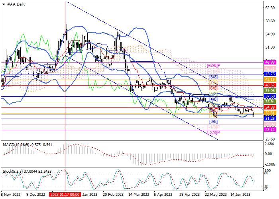The image size is (279, 199).
Task: Click the 5 Apr 2023 date label
Action: point(163,194)
